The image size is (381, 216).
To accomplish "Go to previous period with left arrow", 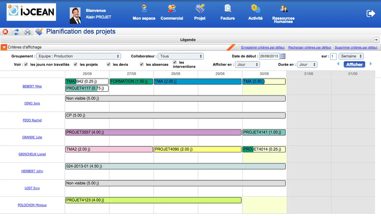I will tap(338, 64).
